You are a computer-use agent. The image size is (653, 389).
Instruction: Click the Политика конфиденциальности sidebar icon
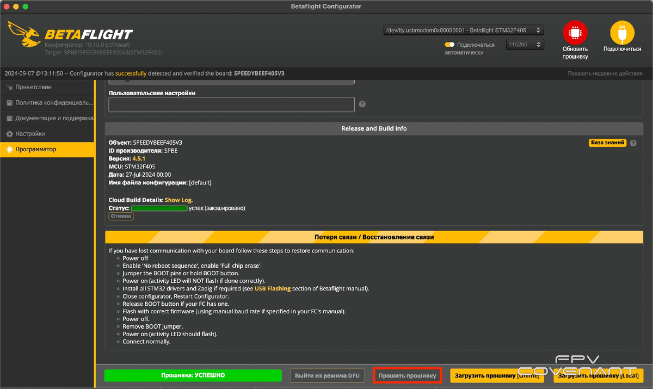coord(9,102)
